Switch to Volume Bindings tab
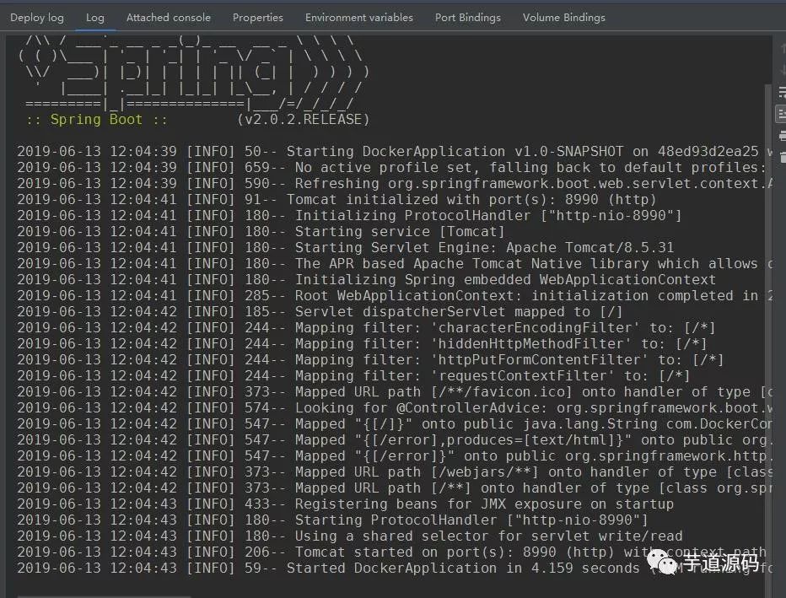Viewport: 786px width, 598px height. [x=564, y=18]
